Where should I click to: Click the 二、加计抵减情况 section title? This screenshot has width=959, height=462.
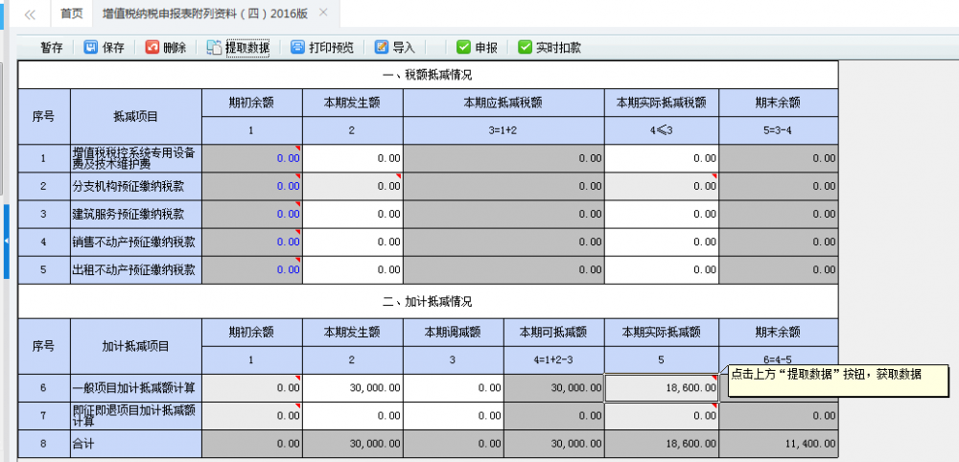click(x=428, y=302)
